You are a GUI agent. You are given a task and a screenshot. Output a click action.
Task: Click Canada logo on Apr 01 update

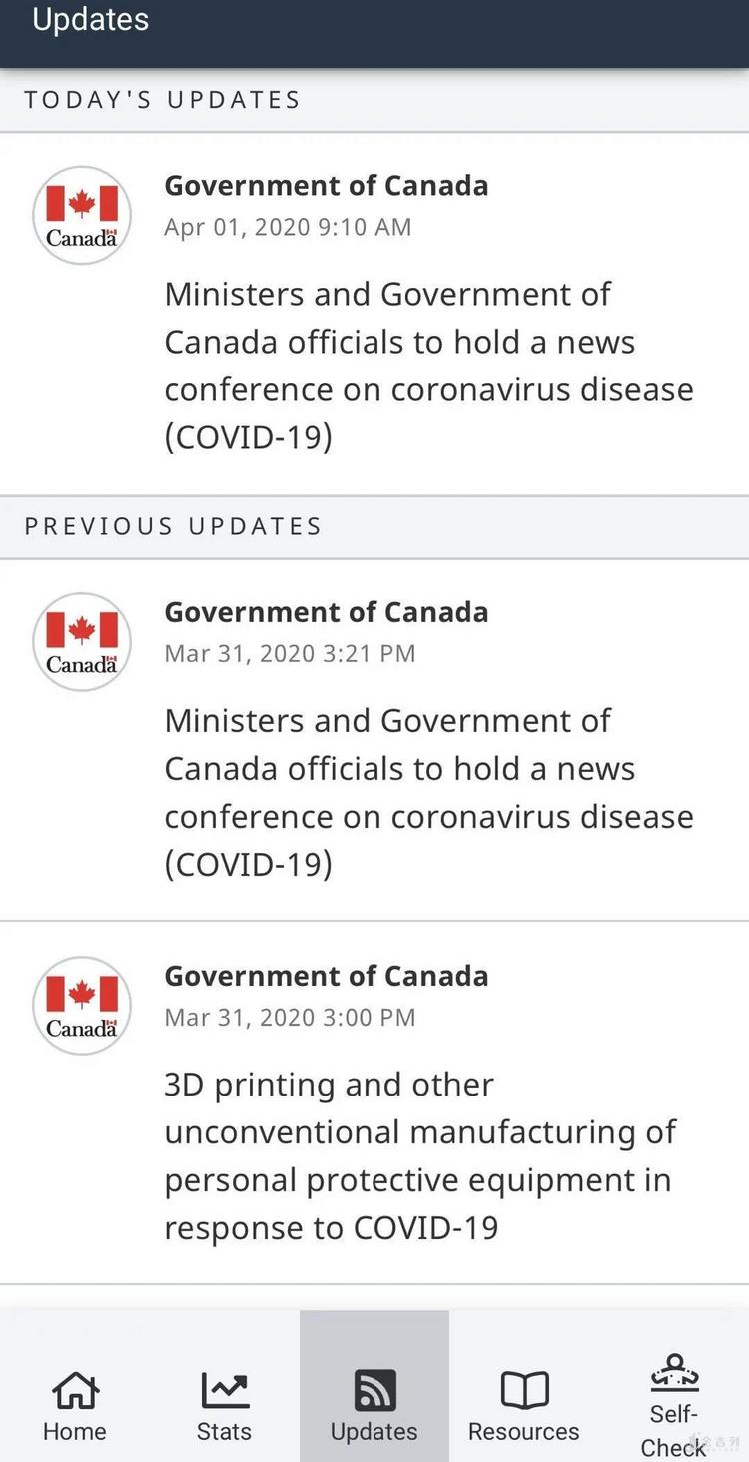click(82, 215)
